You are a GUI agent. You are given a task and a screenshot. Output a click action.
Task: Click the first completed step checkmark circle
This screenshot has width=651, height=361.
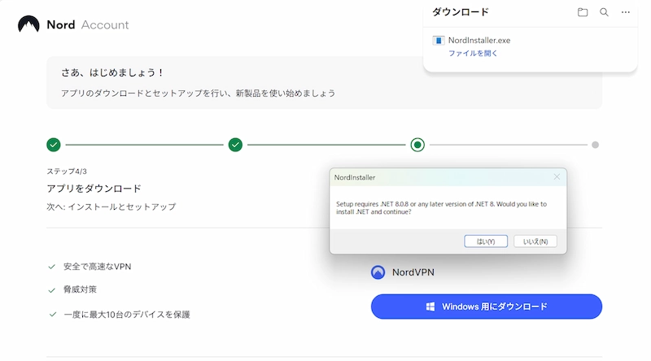tap(54, 145)
